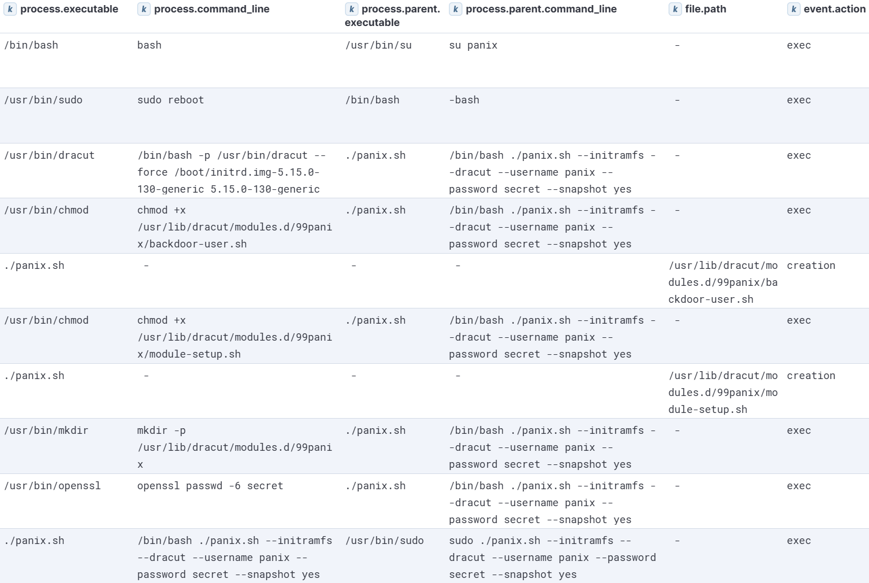Click the k icon before process.parent.executable
Image resolution: width=869 pixels, height=583 pixels.
[x=352, y=9]
